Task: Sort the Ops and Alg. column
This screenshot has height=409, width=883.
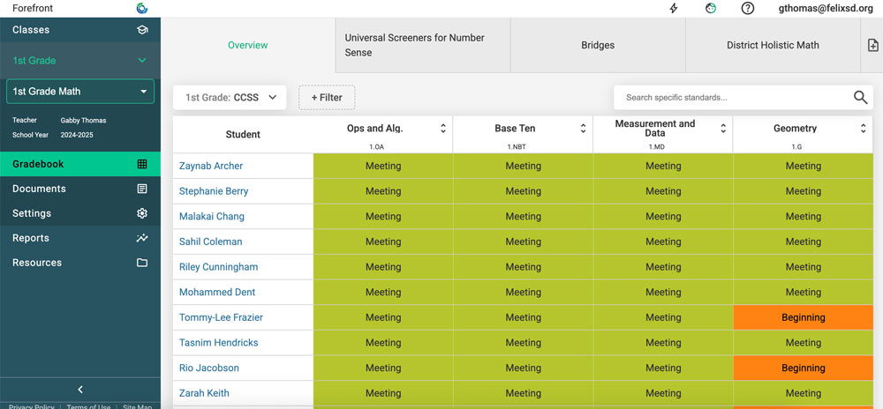Action: pos(443,129)
